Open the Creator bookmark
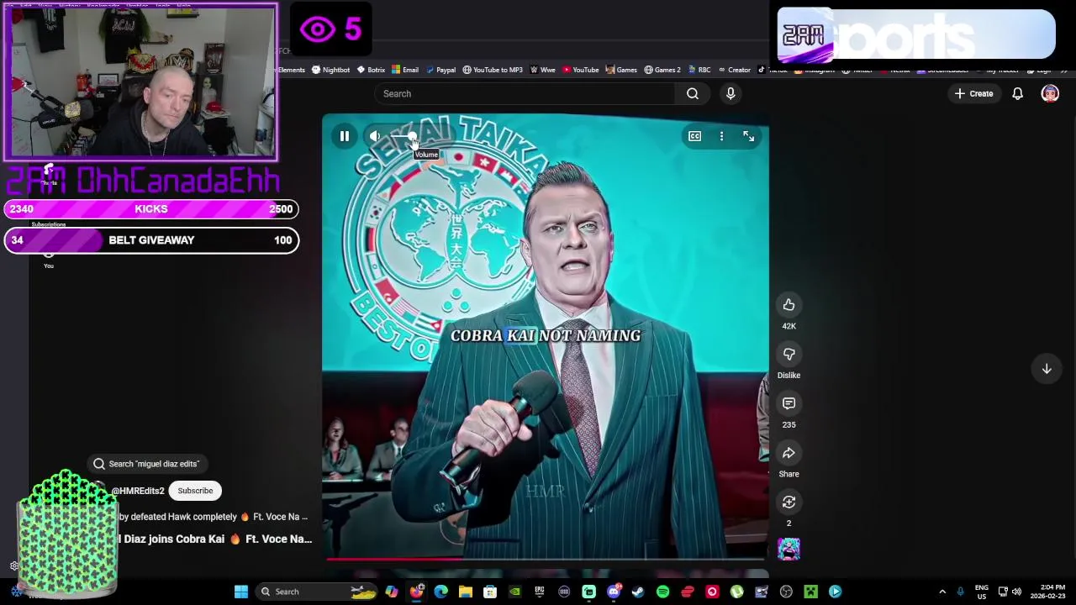 point(734,70)
